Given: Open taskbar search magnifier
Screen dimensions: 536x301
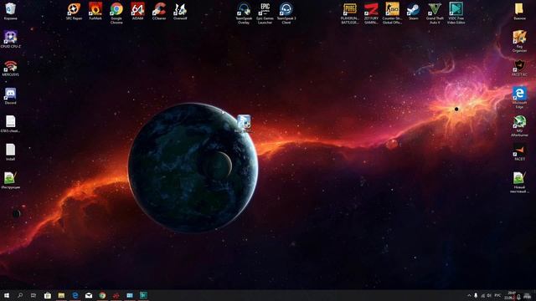Looking at the screenshot, I should (20, 295).
